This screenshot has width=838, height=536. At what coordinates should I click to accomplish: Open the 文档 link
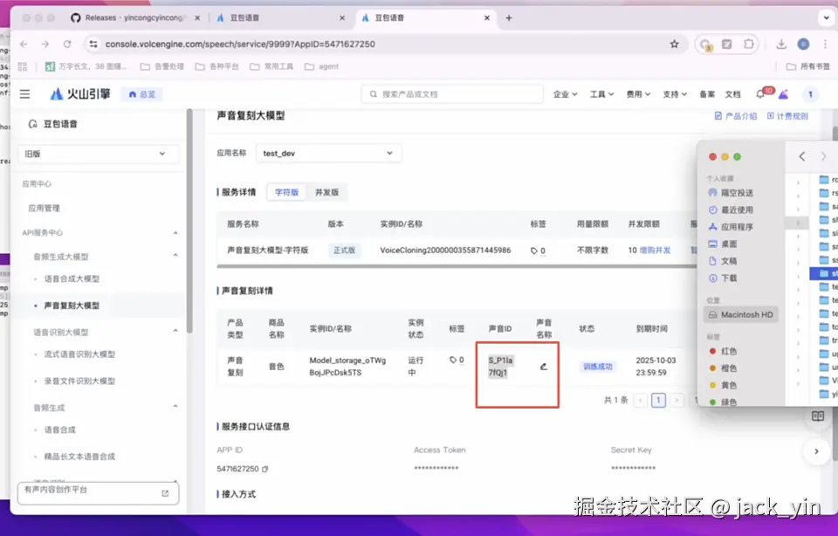pyautogui.click(x=732, y=94)
